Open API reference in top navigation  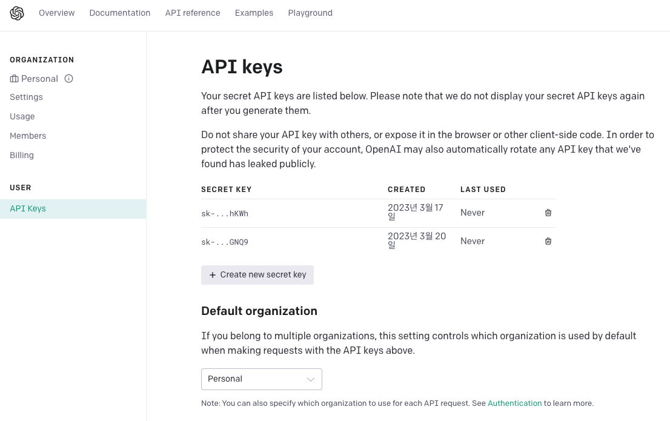pos(193,13)
